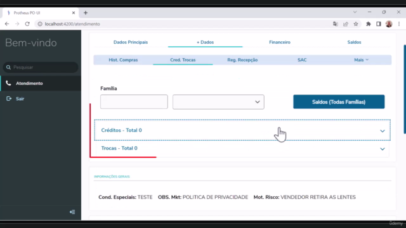Expand the Trocas - Total 0 accordion
Viewport: 406px width, 228px height.
click(x=242, y=148)
